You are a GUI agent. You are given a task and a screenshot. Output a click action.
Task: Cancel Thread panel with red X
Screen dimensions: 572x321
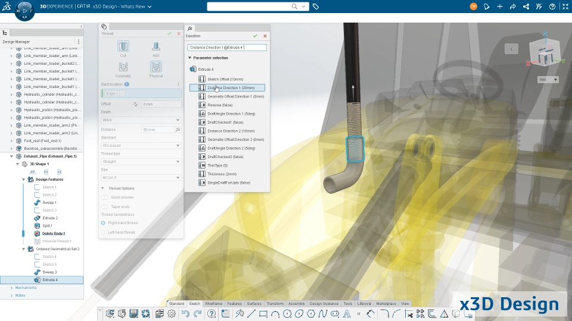[x=179, y=33]
